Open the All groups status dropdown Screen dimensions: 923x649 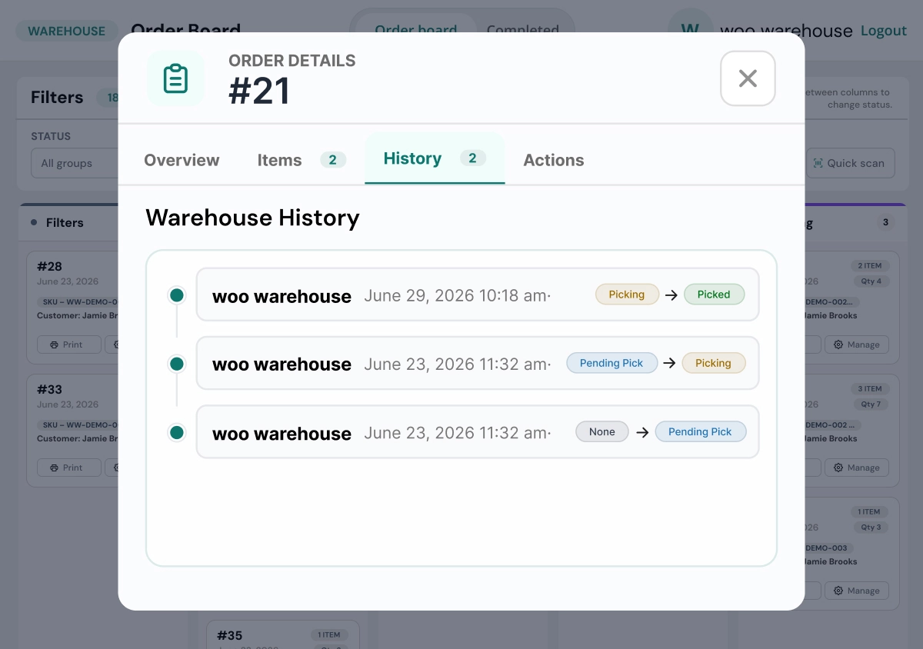pos(75,163)
